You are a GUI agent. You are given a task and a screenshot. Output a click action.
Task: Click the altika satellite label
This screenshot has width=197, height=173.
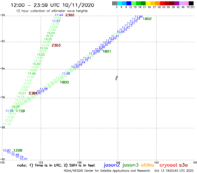tap(147, 165)
